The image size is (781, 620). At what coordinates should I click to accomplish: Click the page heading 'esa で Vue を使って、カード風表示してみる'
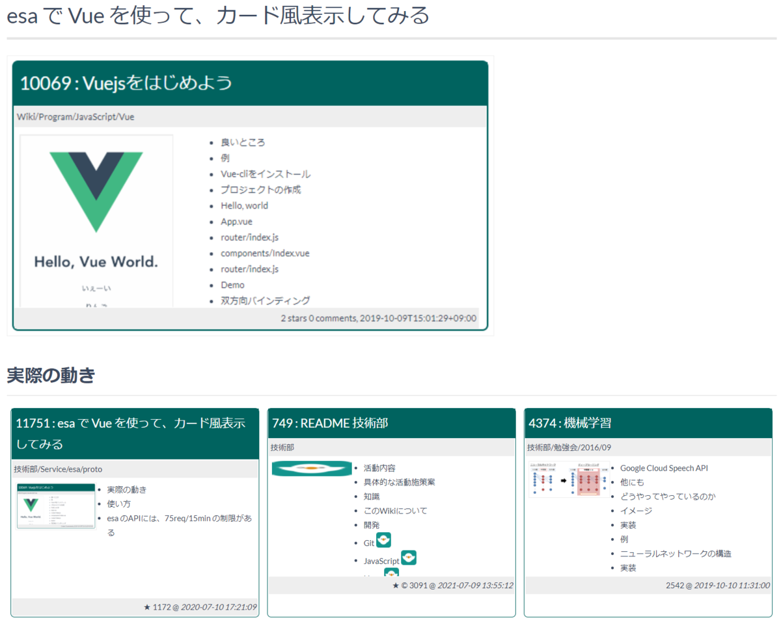click(x=218, y=16)
